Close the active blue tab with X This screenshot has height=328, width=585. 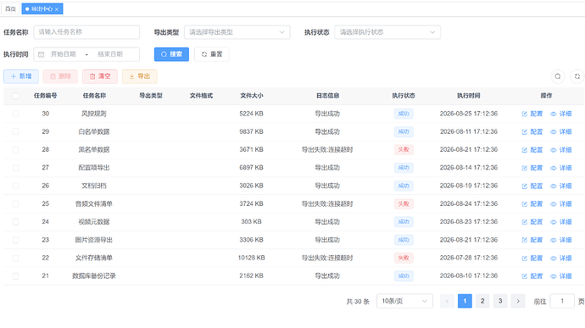coord(57,9)
